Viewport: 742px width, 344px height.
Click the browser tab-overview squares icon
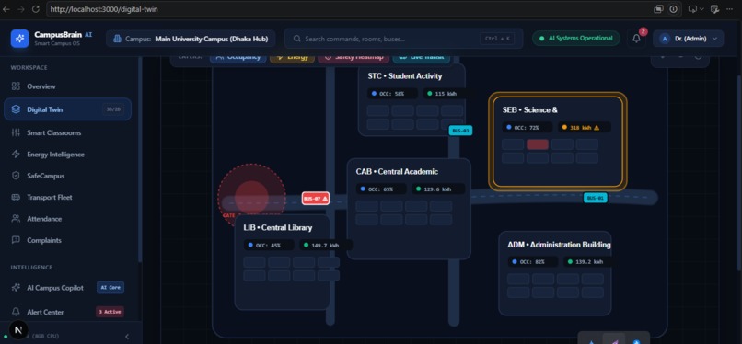click(x=658, y=9)
